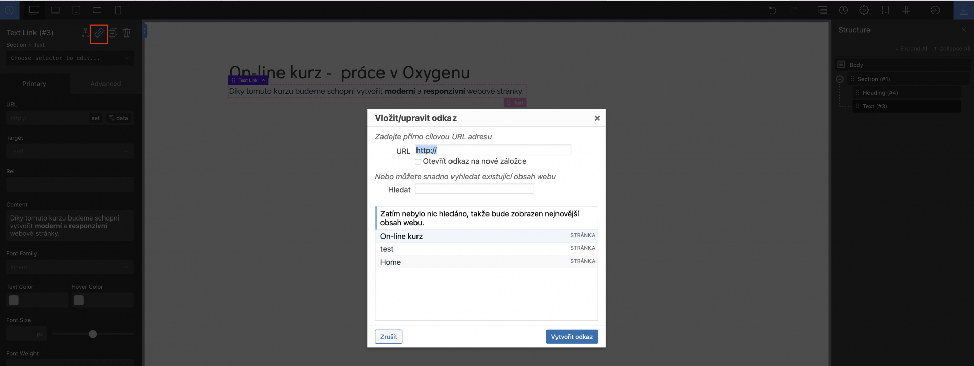Click the Content text area
974x366 pixels.
(70, 226)
